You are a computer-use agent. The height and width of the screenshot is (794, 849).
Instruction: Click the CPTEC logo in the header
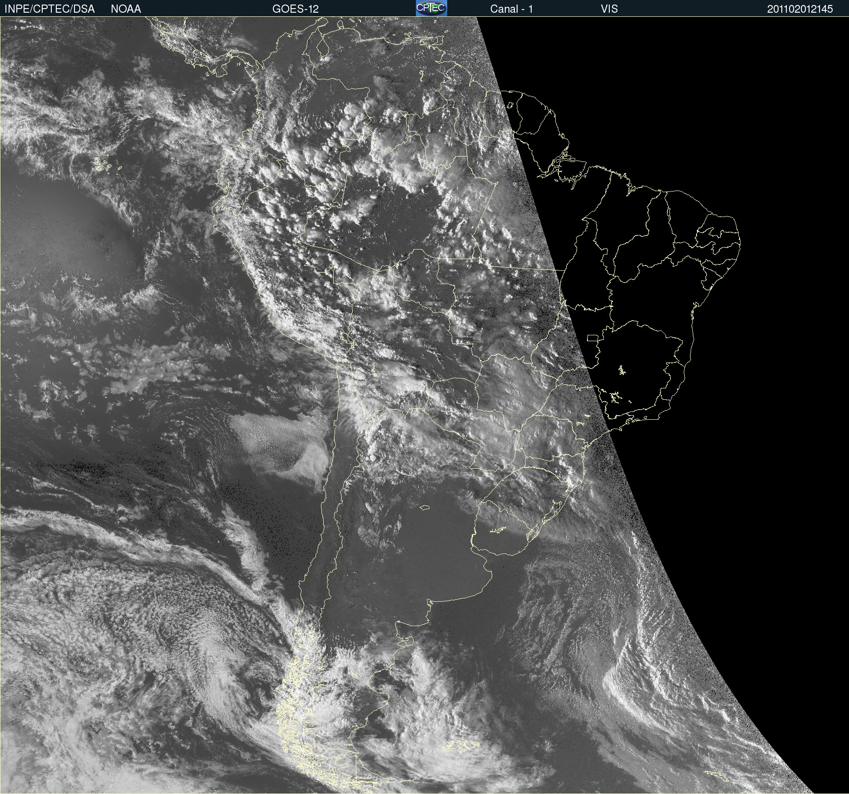click(x=431, y=8)
